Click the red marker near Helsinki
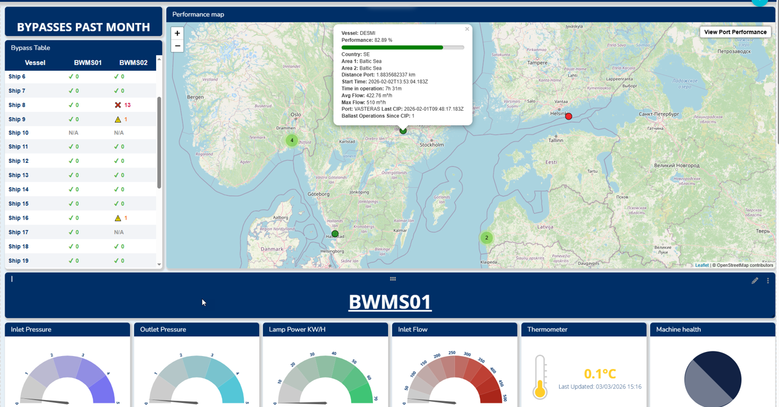The image size is (779, 407). [568, 117]
